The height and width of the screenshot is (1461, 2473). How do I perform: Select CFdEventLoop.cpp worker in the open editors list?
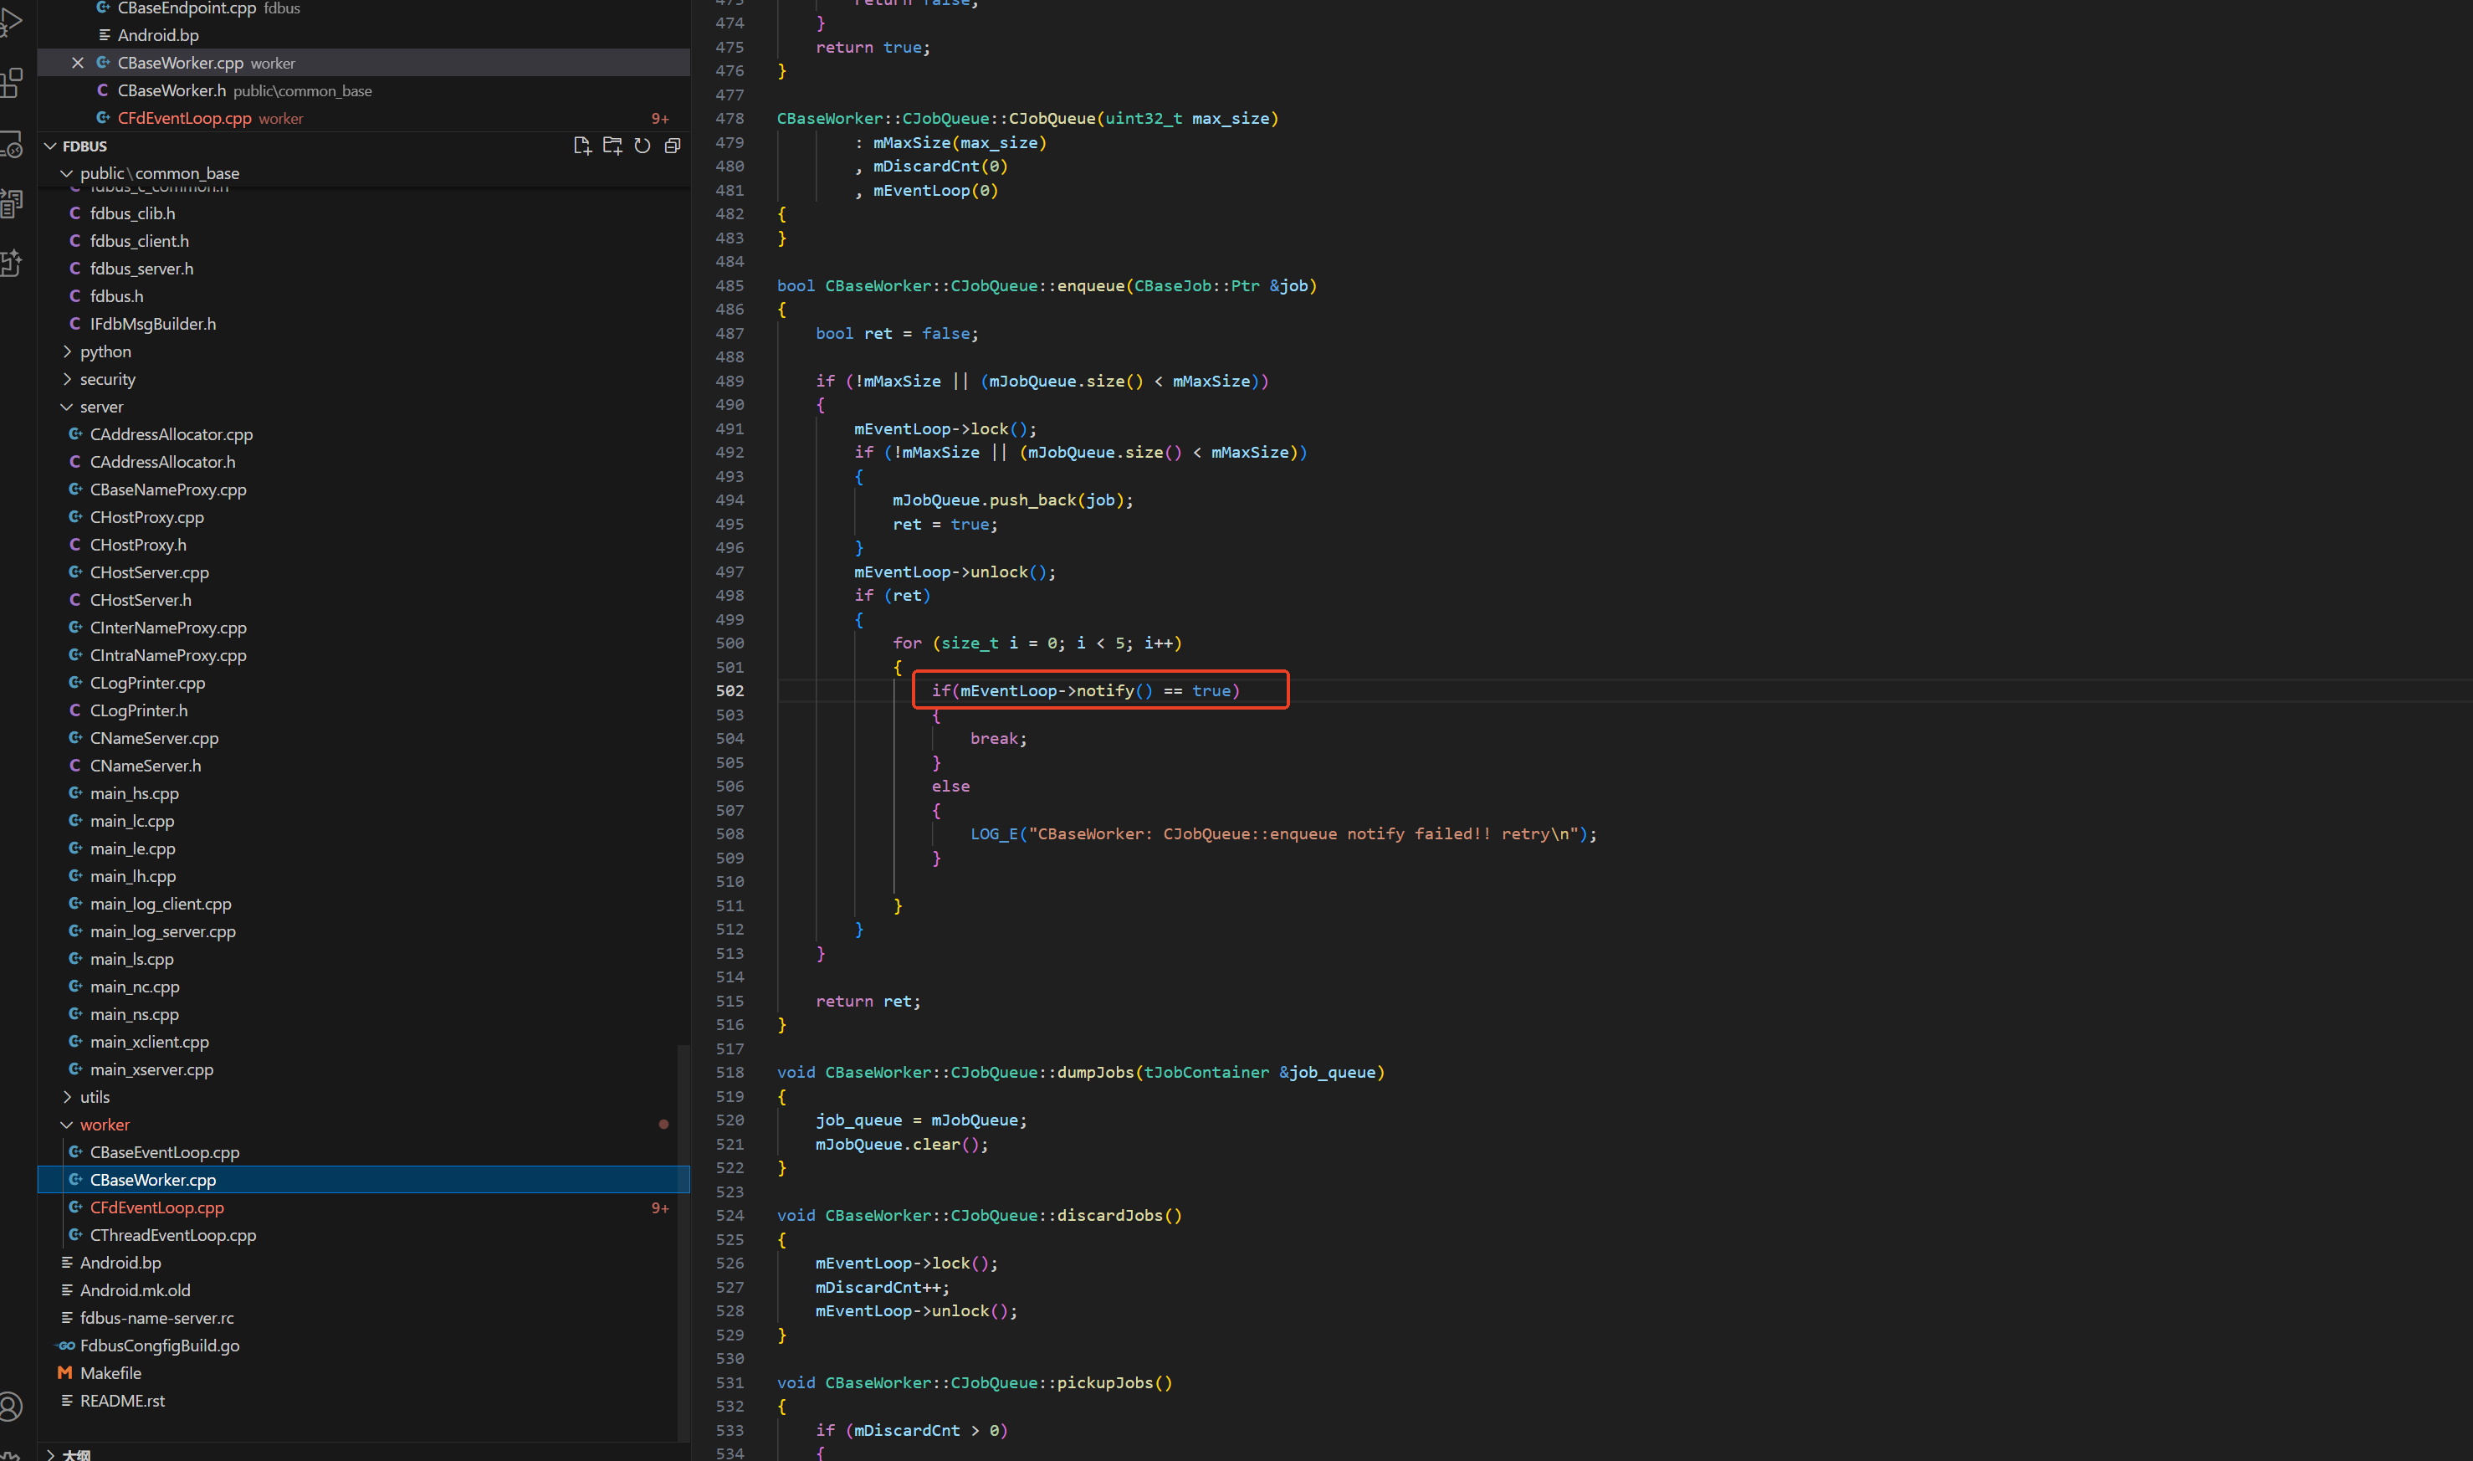363,118
